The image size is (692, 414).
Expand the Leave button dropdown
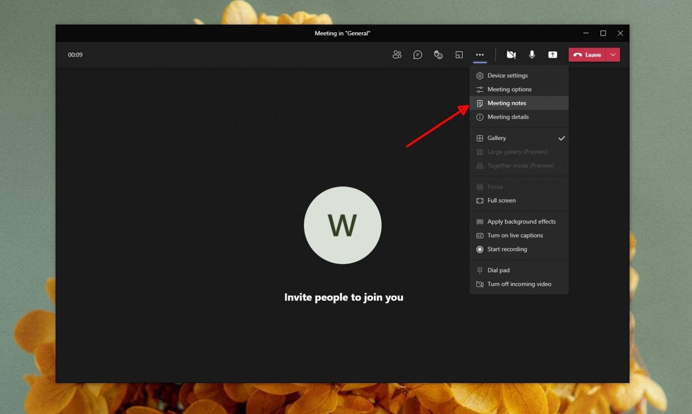click(x=613, y=54)
